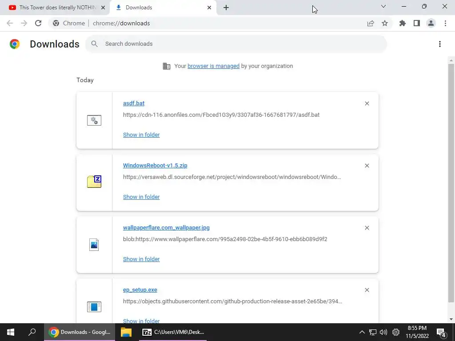Open the Windows Start menu

11,332
